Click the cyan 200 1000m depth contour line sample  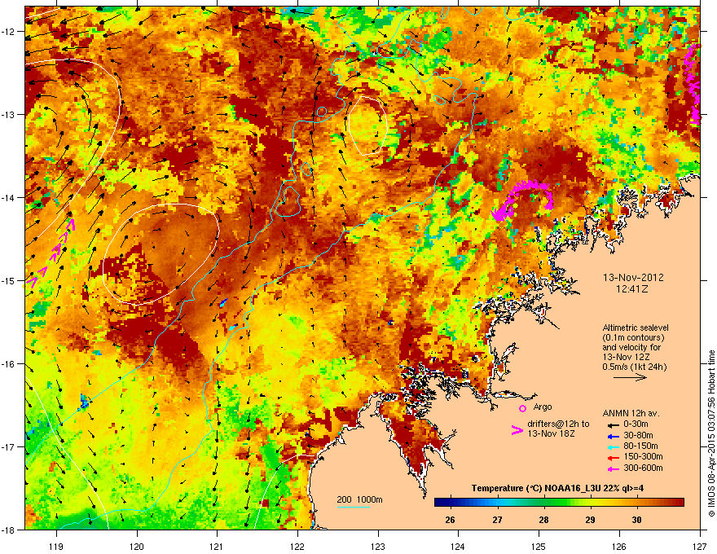(x=353, y=508)
